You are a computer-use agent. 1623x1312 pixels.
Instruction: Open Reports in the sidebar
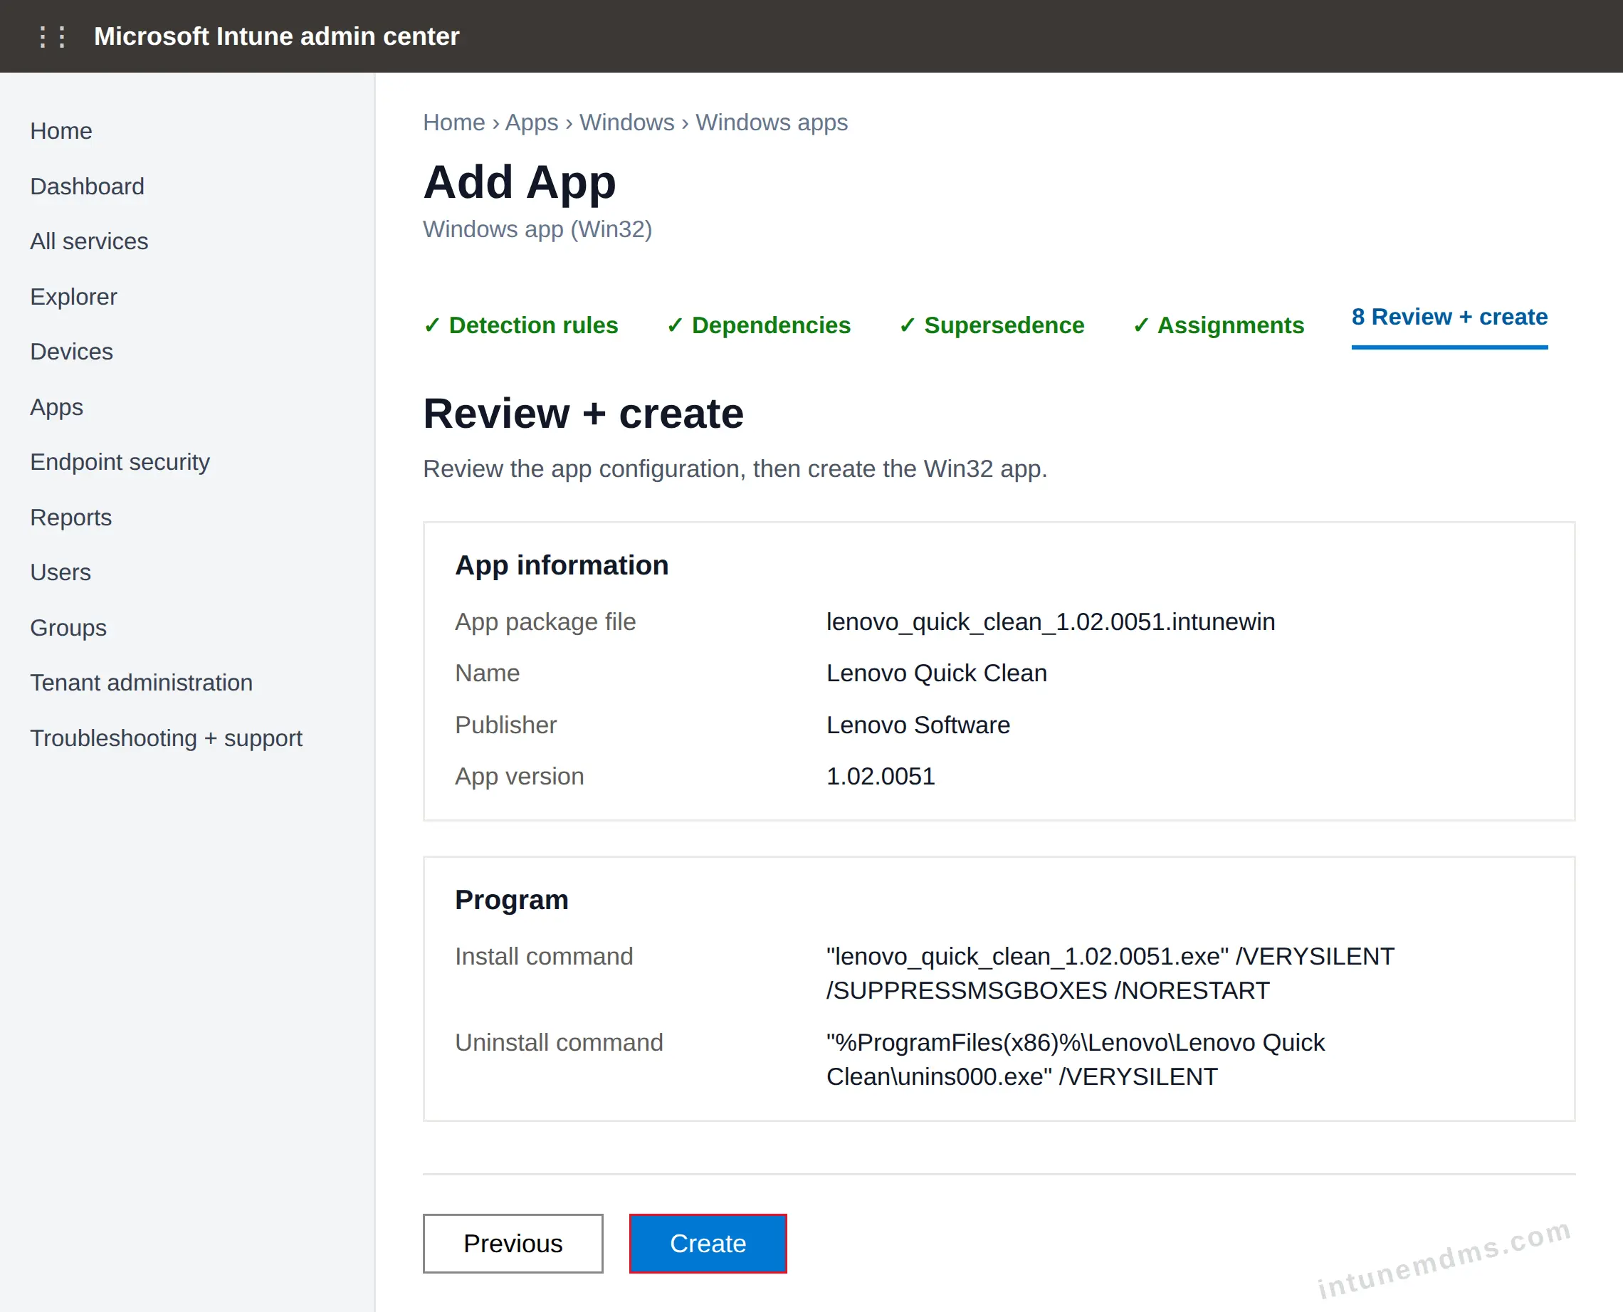(71, 517)
